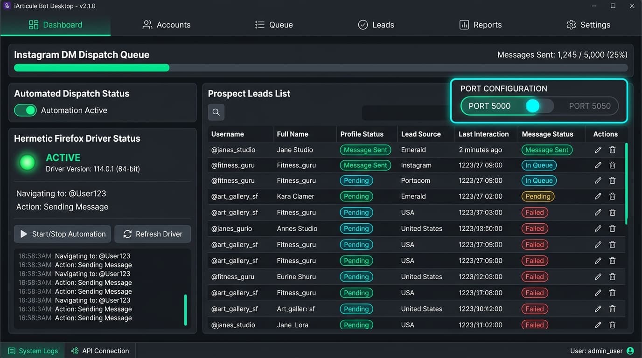Viewport: 642px width, 358px height.
Task: Delete the Kara Clamer lead
Action: 613,196
